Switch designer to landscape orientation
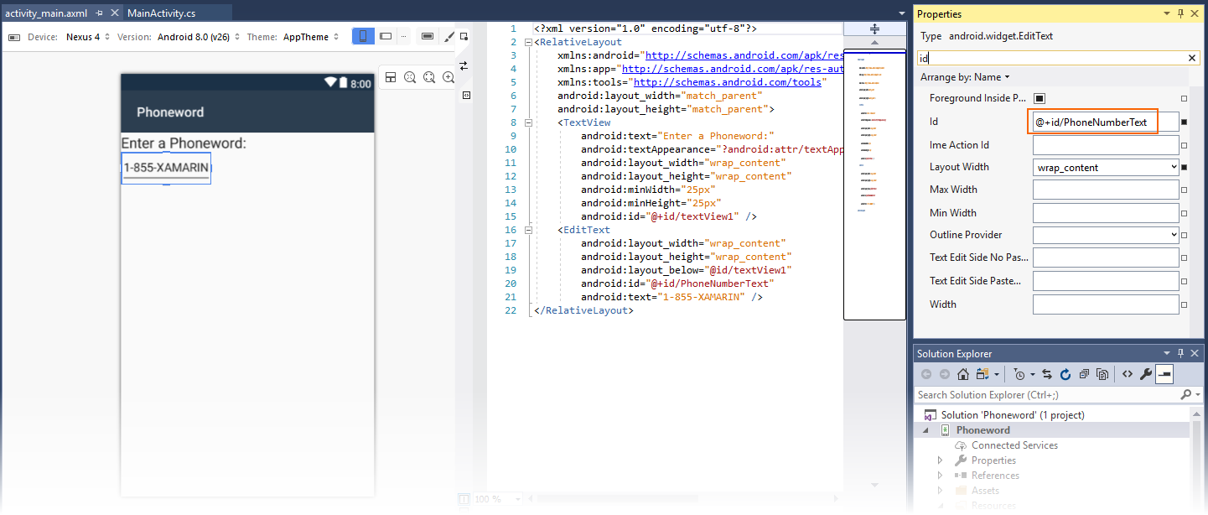The image size is (1208, 515). (x=386, y=36)
